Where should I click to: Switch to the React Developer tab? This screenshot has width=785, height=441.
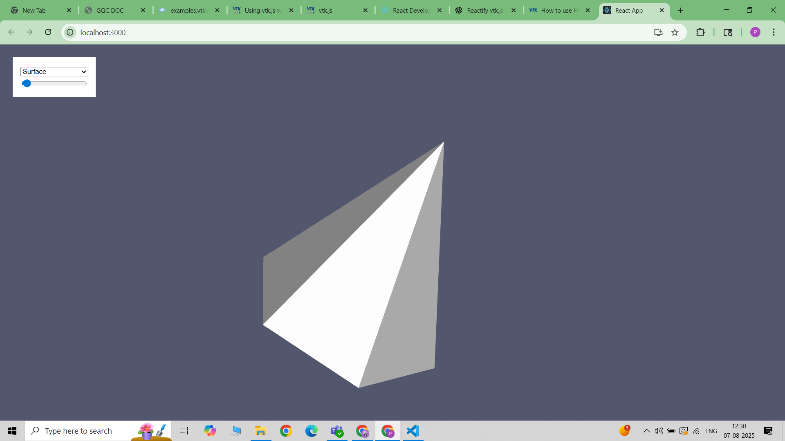(411, 10)
